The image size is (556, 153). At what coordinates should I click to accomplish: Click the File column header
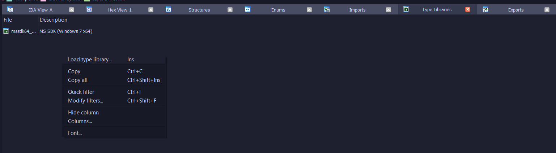[x=20, y=20]
